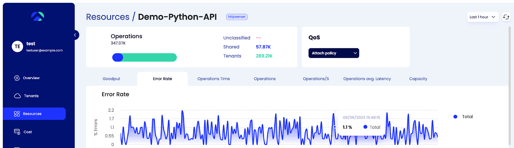The image size is (514, 148).
Task: Switch to the Operations/S tab
Action: pyautogui.click(x=316, y=79)
